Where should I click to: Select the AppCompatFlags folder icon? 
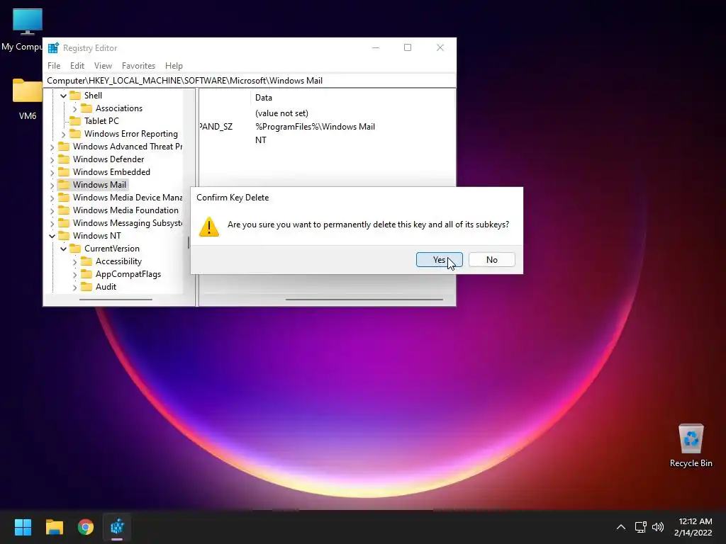tap(86, 274)
